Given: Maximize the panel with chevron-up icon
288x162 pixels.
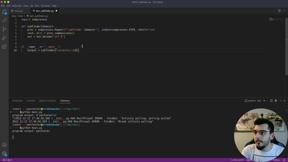Looking at the screenshot, I should click(x=280, y=101).
